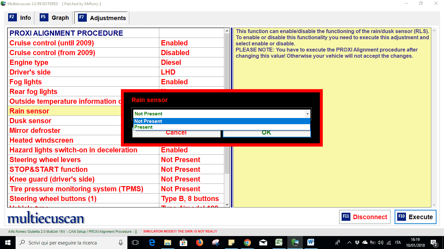
Task: Open the Mail app in the taskbar
Action: [263, 243]
